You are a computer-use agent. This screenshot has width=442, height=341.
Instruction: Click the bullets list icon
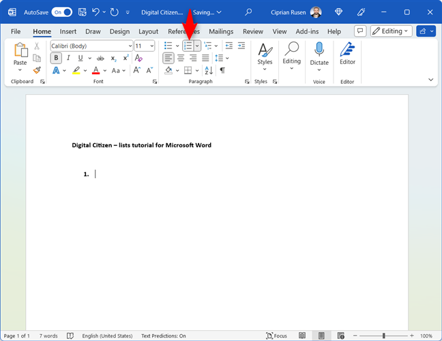[168, 46]
